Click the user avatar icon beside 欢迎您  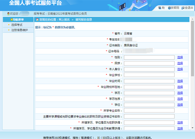click(8, 14)
